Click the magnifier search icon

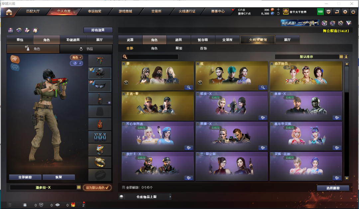pos(125,57)
